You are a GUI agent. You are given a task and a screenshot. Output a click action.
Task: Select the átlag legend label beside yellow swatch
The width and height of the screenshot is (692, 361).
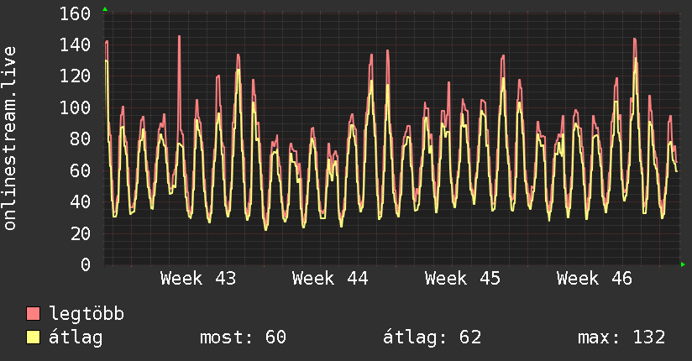coord(76,337)
